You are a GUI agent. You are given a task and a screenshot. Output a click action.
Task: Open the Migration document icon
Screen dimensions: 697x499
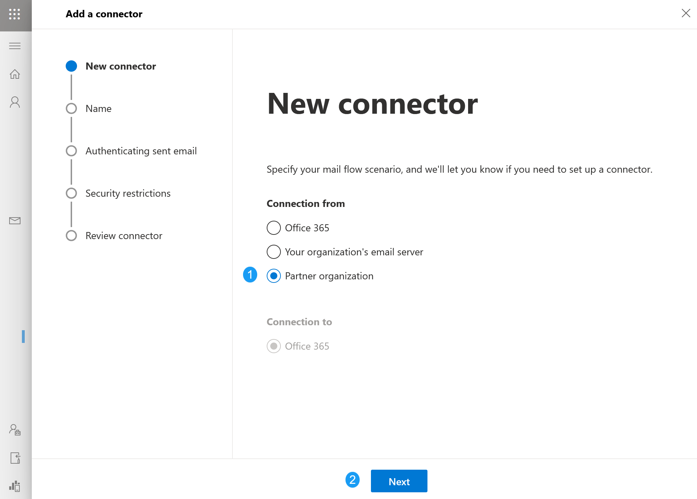click(x=15, y=458)
